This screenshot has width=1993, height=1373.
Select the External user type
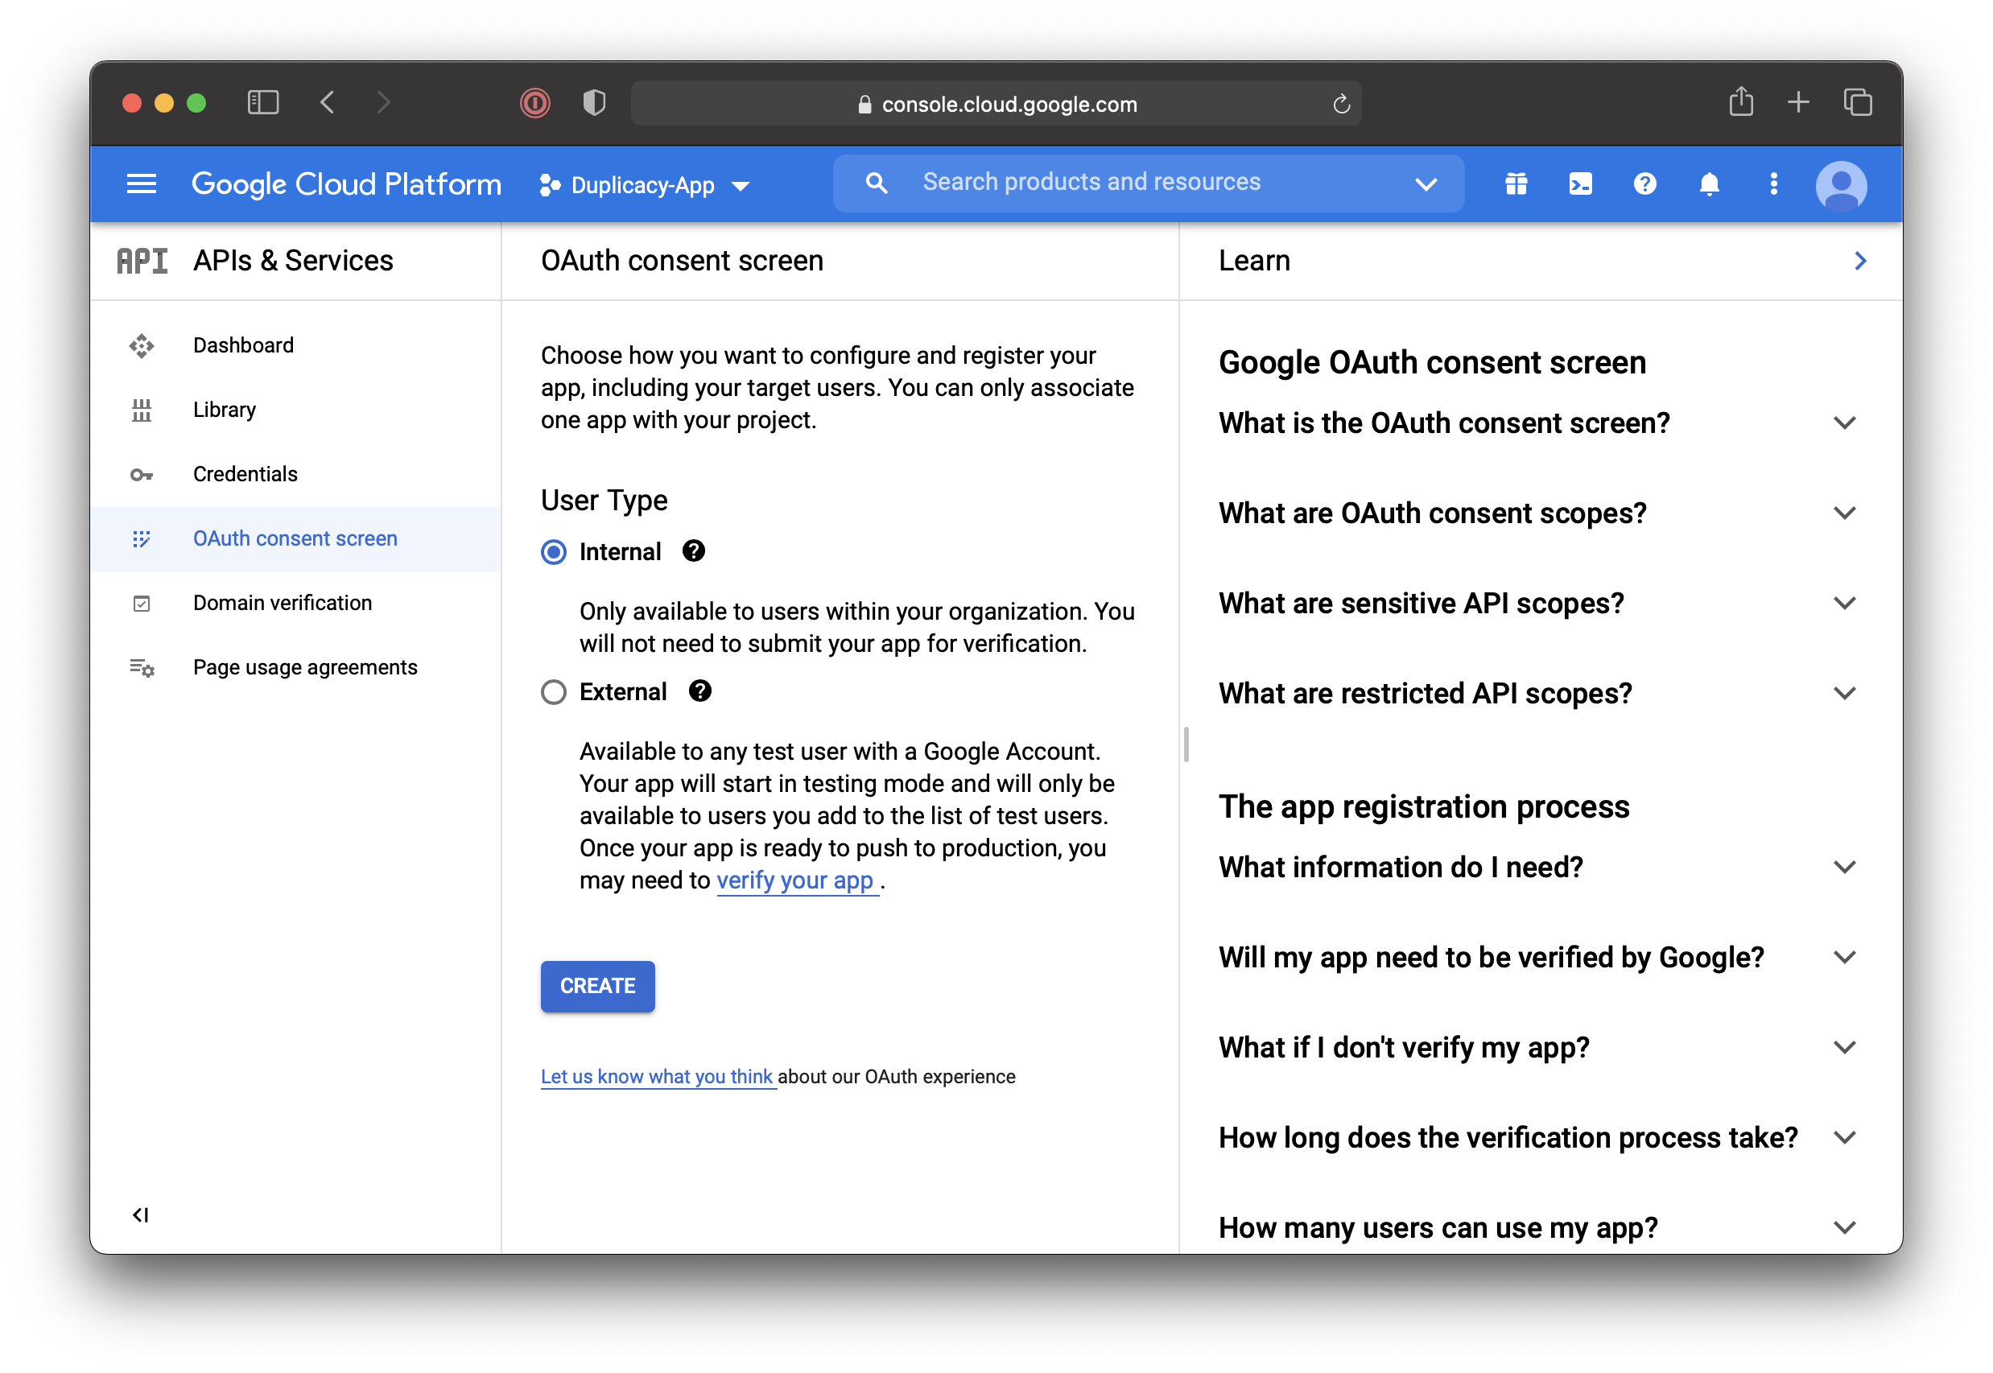tap(554, 692)
